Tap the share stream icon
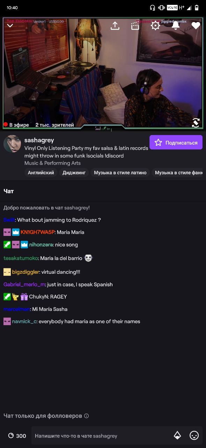 tap(115, 25)
